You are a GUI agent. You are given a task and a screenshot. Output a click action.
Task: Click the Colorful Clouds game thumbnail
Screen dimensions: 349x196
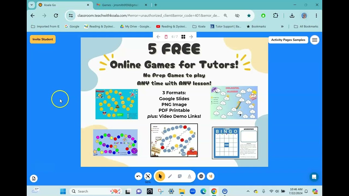pos(234,103)
